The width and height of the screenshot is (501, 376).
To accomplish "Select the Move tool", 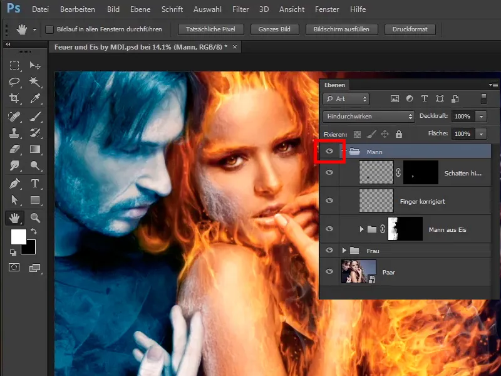I will pos(35,66).
